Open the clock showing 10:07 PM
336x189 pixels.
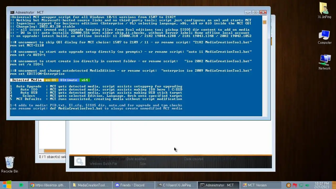click(321, 185)
